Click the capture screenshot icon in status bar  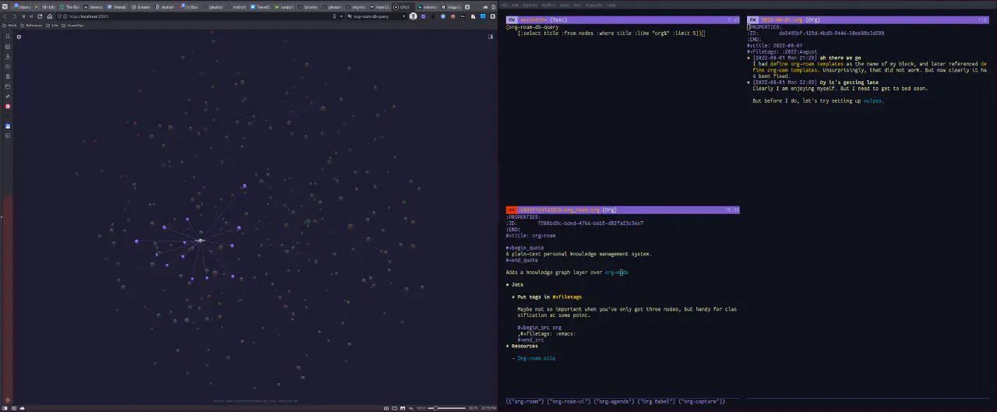pyautogui.click(x=387, y=408)
